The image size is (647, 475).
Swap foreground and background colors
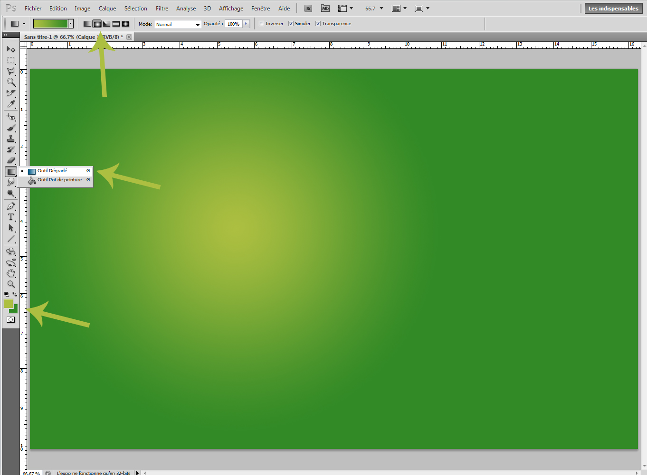point(15,295)
